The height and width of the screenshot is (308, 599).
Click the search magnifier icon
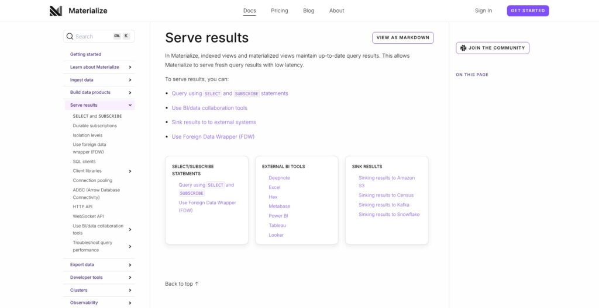[x=70, y=36]
